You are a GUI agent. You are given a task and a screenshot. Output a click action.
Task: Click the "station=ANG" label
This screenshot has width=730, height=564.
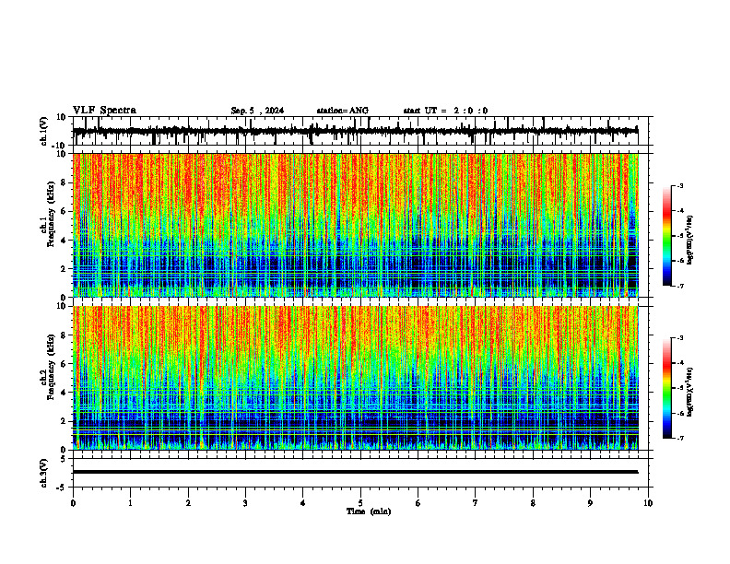pos(343,111)
